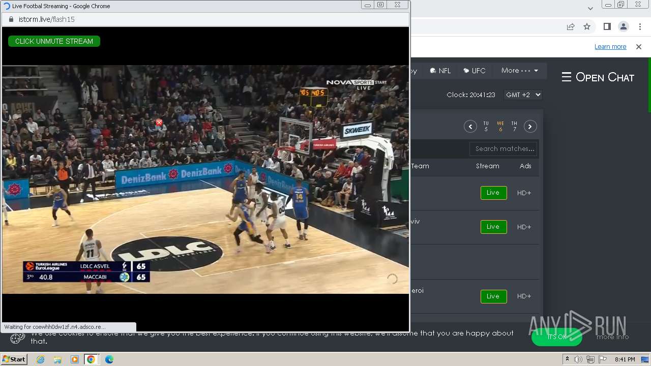Viewport: 651px width, 366px height.
Task: Accept cookies with the IT'S OK button
Action: 557,337
